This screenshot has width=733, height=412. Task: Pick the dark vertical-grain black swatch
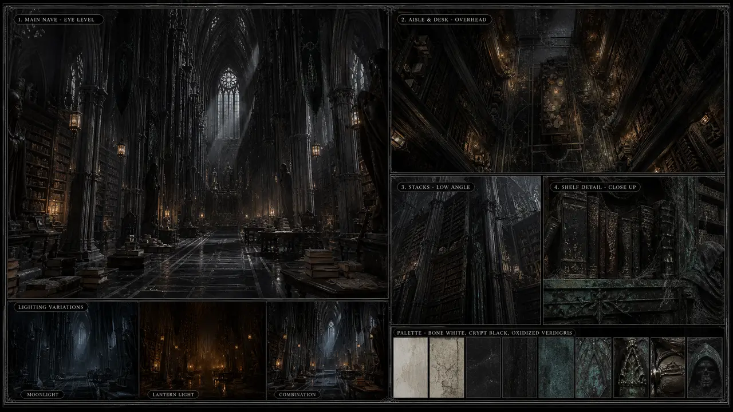point(519,367)
